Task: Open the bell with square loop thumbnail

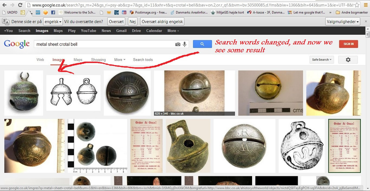Action: (x=188, y=146)
